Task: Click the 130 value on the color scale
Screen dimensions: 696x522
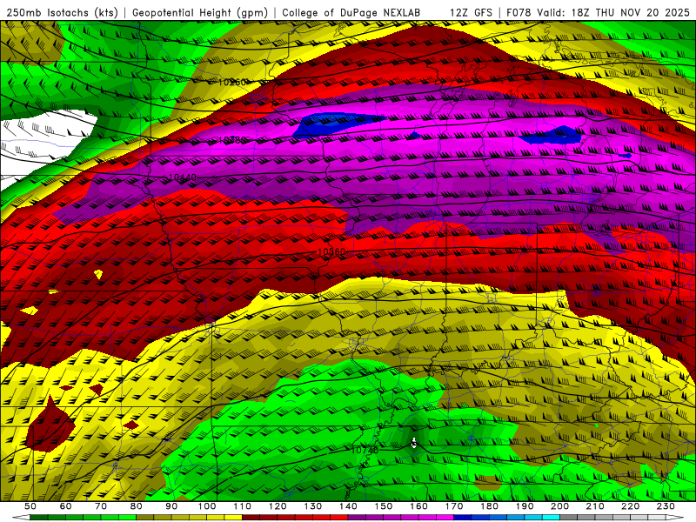Action: coord(313,506)
